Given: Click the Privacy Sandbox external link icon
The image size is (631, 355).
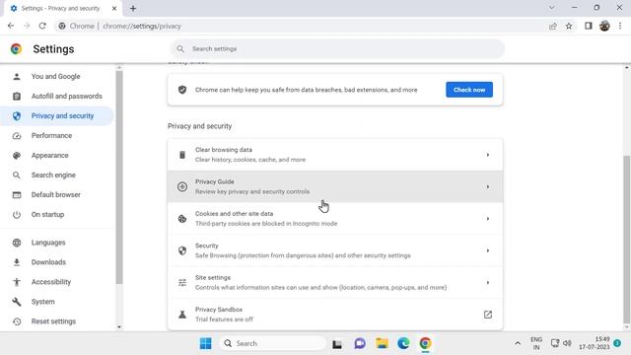Looking at the screenshot, I should pyautogui.click(x=488, y=315).
